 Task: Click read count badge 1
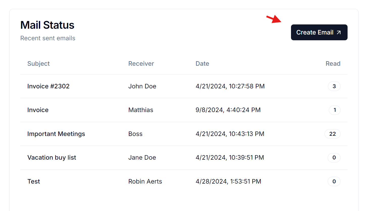(334, 110)
